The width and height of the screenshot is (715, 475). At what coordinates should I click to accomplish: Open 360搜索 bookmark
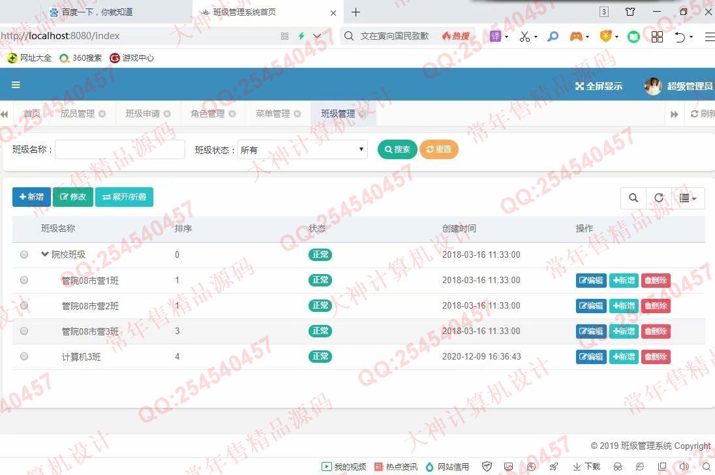pyautogui.click(x=81, y=58)
